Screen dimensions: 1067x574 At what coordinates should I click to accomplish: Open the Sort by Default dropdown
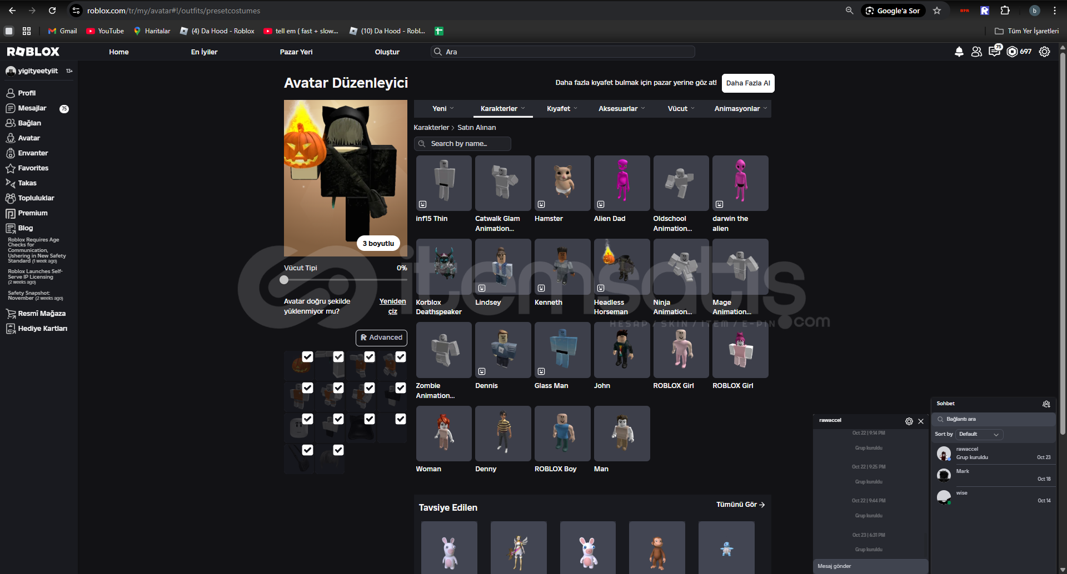pyautogui.click(x=979, y=434)
